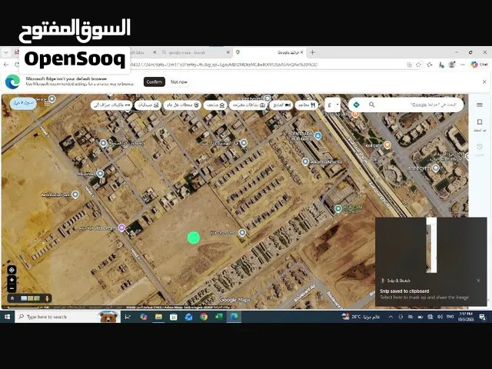
Task: Select the Museums category chip
Action: pyautogui.click(x=215, y=105)
